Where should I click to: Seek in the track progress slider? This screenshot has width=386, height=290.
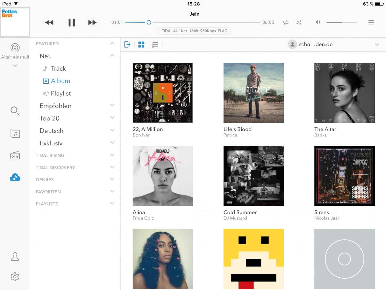192,22
